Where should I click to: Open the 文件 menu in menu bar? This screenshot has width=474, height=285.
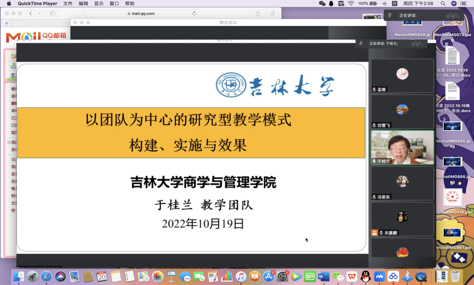(68, 4)
